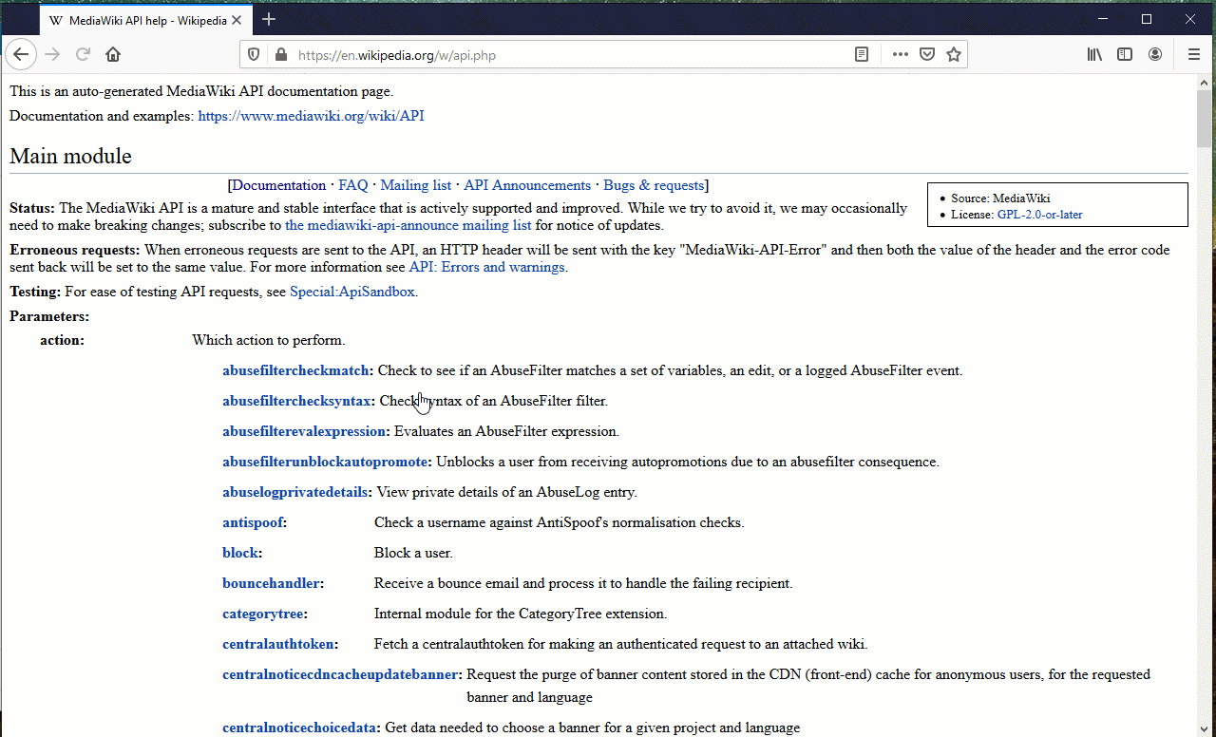
Task: Click the vertical page scrollbar thumb
Action: coord(1205,119)
